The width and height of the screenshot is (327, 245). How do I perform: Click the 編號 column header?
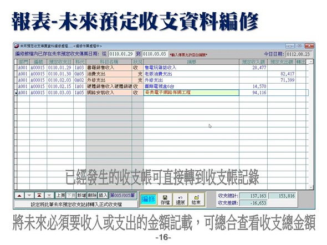pyautogui.click(x=38, y=62)
